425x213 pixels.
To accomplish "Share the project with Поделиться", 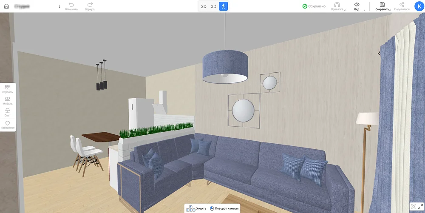I will (x=402, y=6).
